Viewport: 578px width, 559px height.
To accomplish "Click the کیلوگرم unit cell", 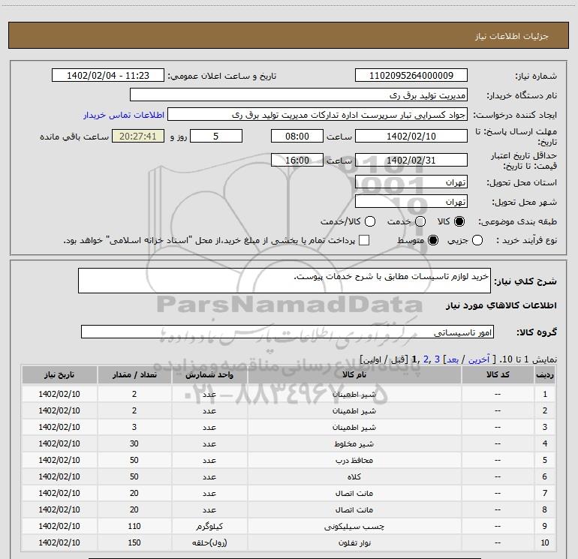I will click(x=209, y=526).
